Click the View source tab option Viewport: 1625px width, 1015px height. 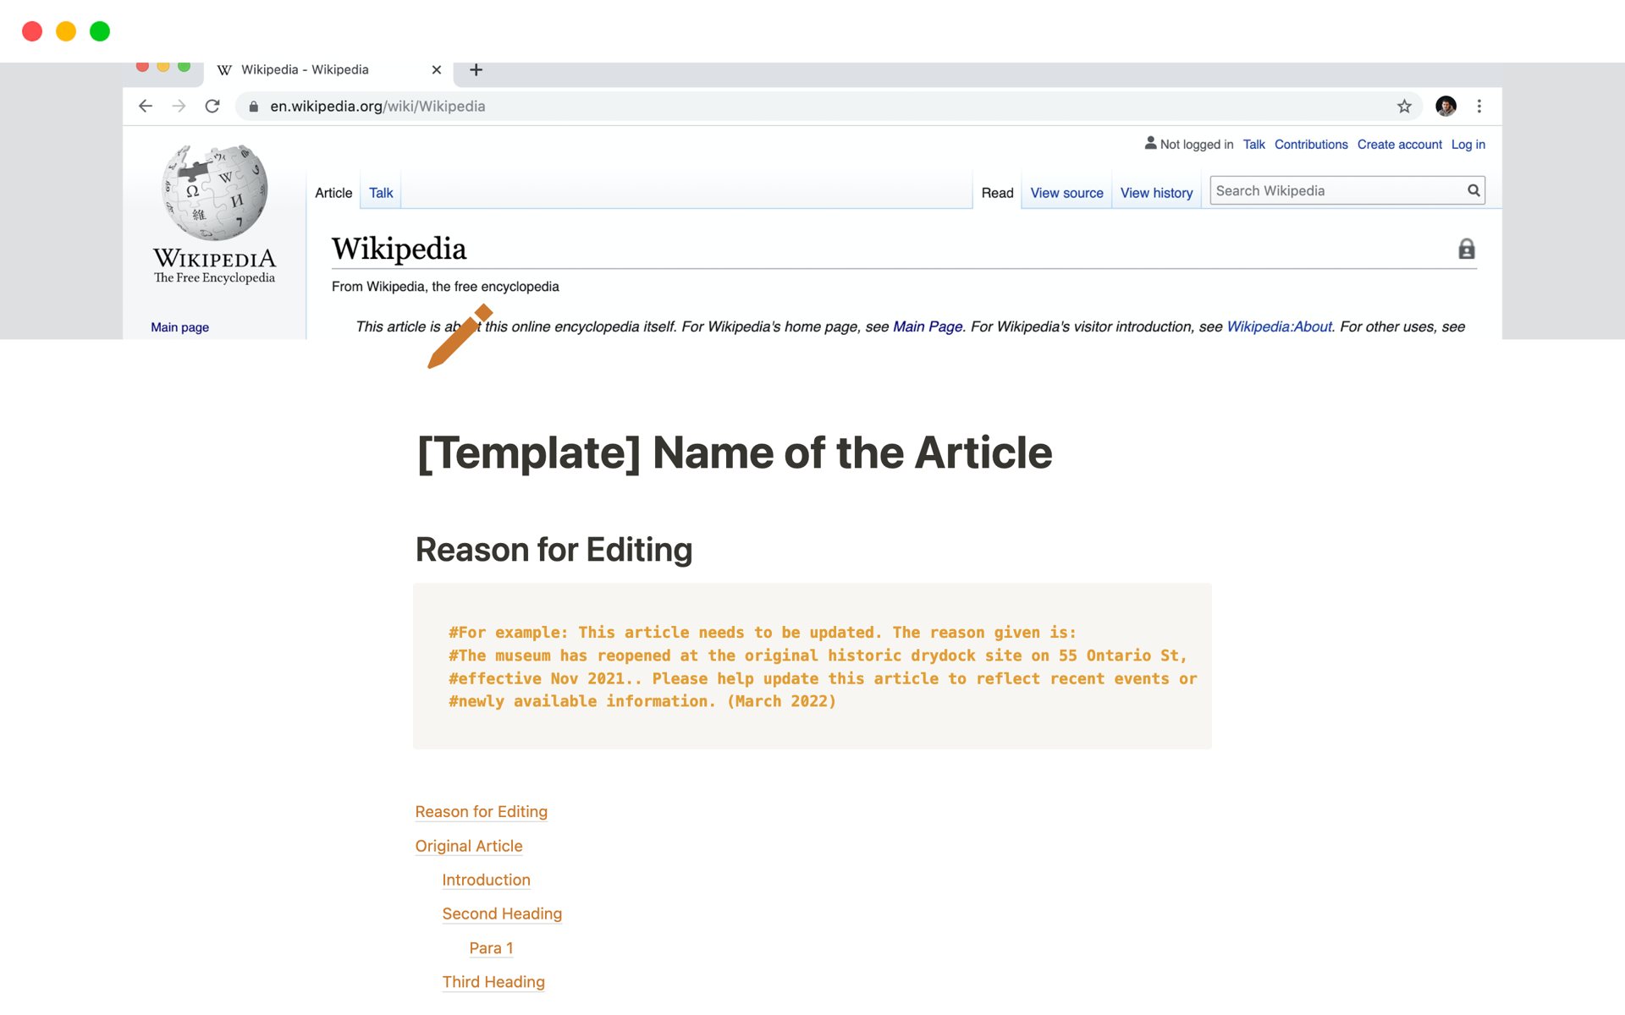(x=1066, y=192)
